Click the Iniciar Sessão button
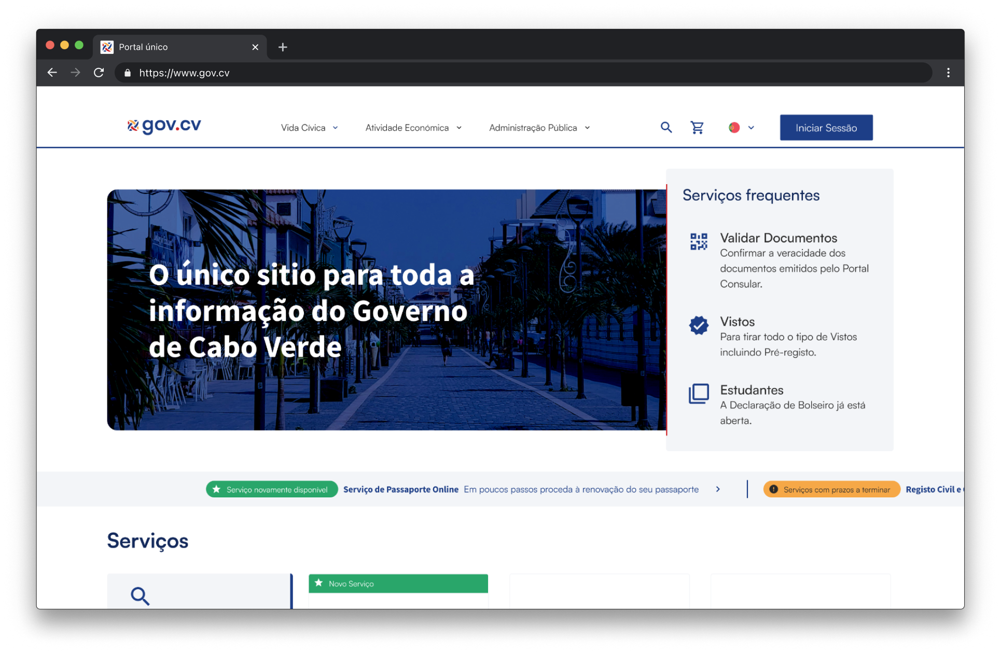 tap(826, 128)
